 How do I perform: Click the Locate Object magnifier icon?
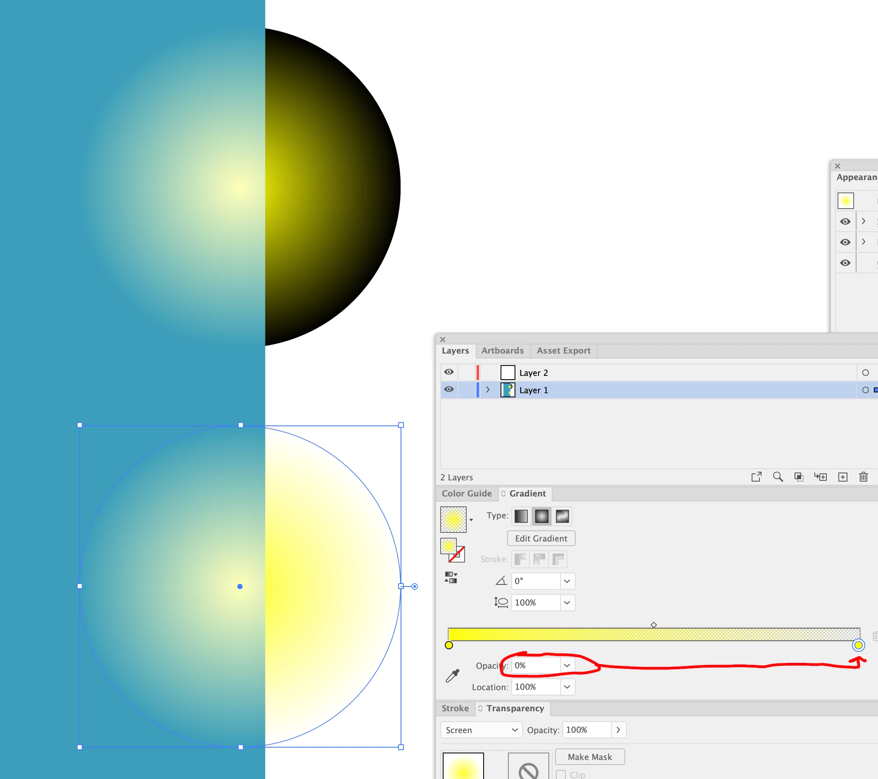(778, 477)
